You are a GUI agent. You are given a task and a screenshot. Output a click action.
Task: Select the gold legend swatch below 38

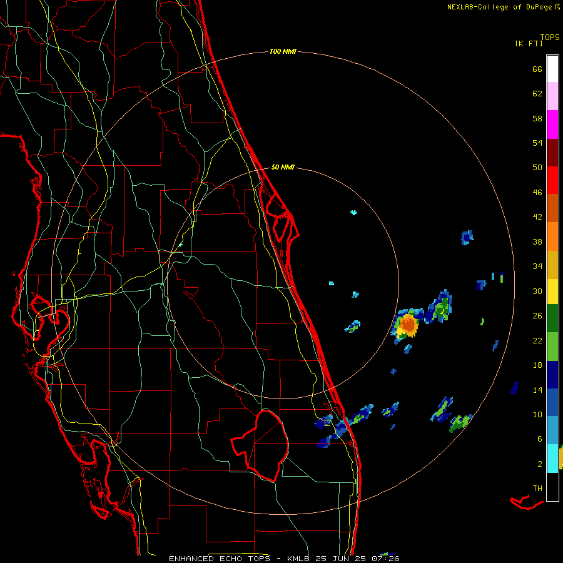pyautogui.click(x=552, y=265)
